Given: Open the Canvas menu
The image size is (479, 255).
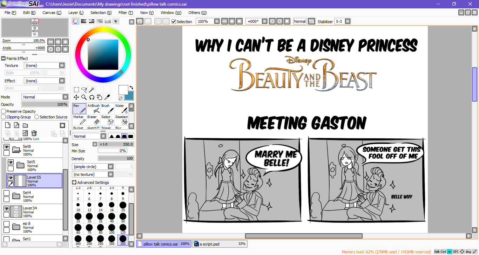Looking at the screenshot, I should click(x=52, y=13).
